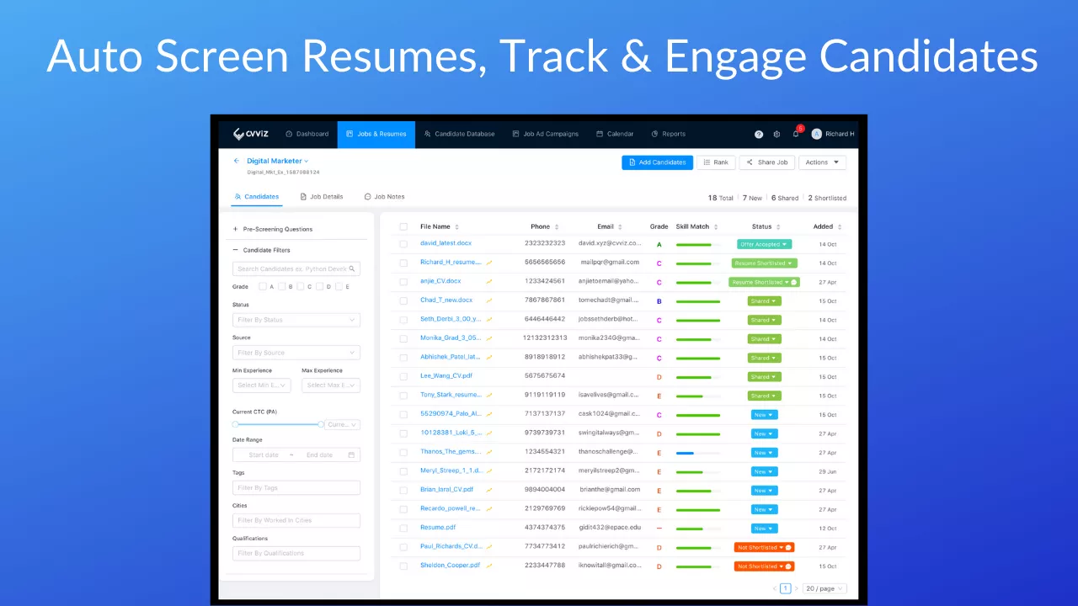The width and height of the screenshot is (1078, 606).
Task: Click the search magnifier in candidate search
Action: (x=352, y=269)
